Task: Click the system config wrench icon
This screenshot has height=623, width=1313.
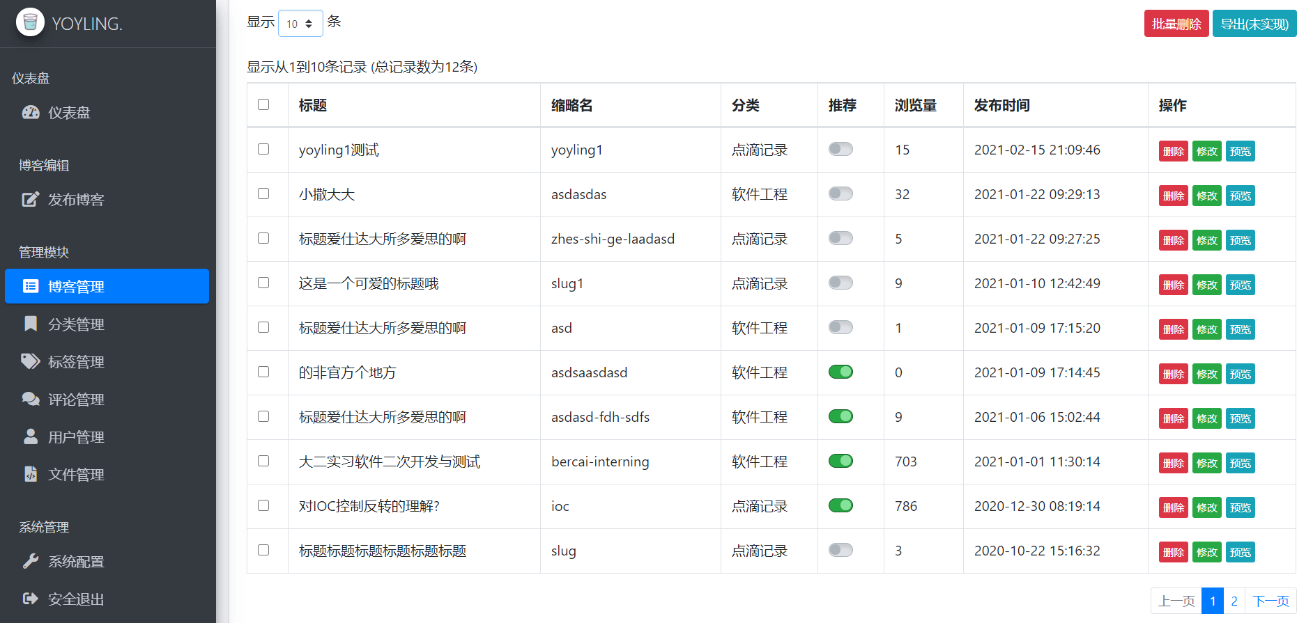Action: click(31, 561)
